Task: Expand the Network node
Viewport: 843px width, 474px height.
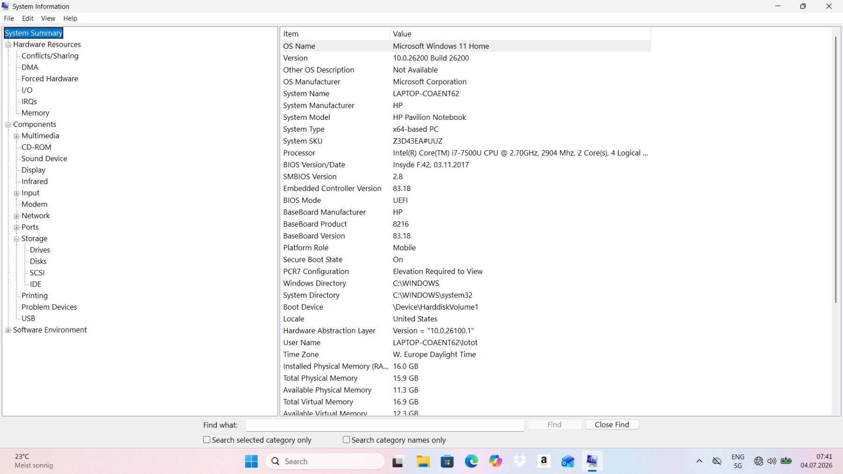Action: coord(16,216)
